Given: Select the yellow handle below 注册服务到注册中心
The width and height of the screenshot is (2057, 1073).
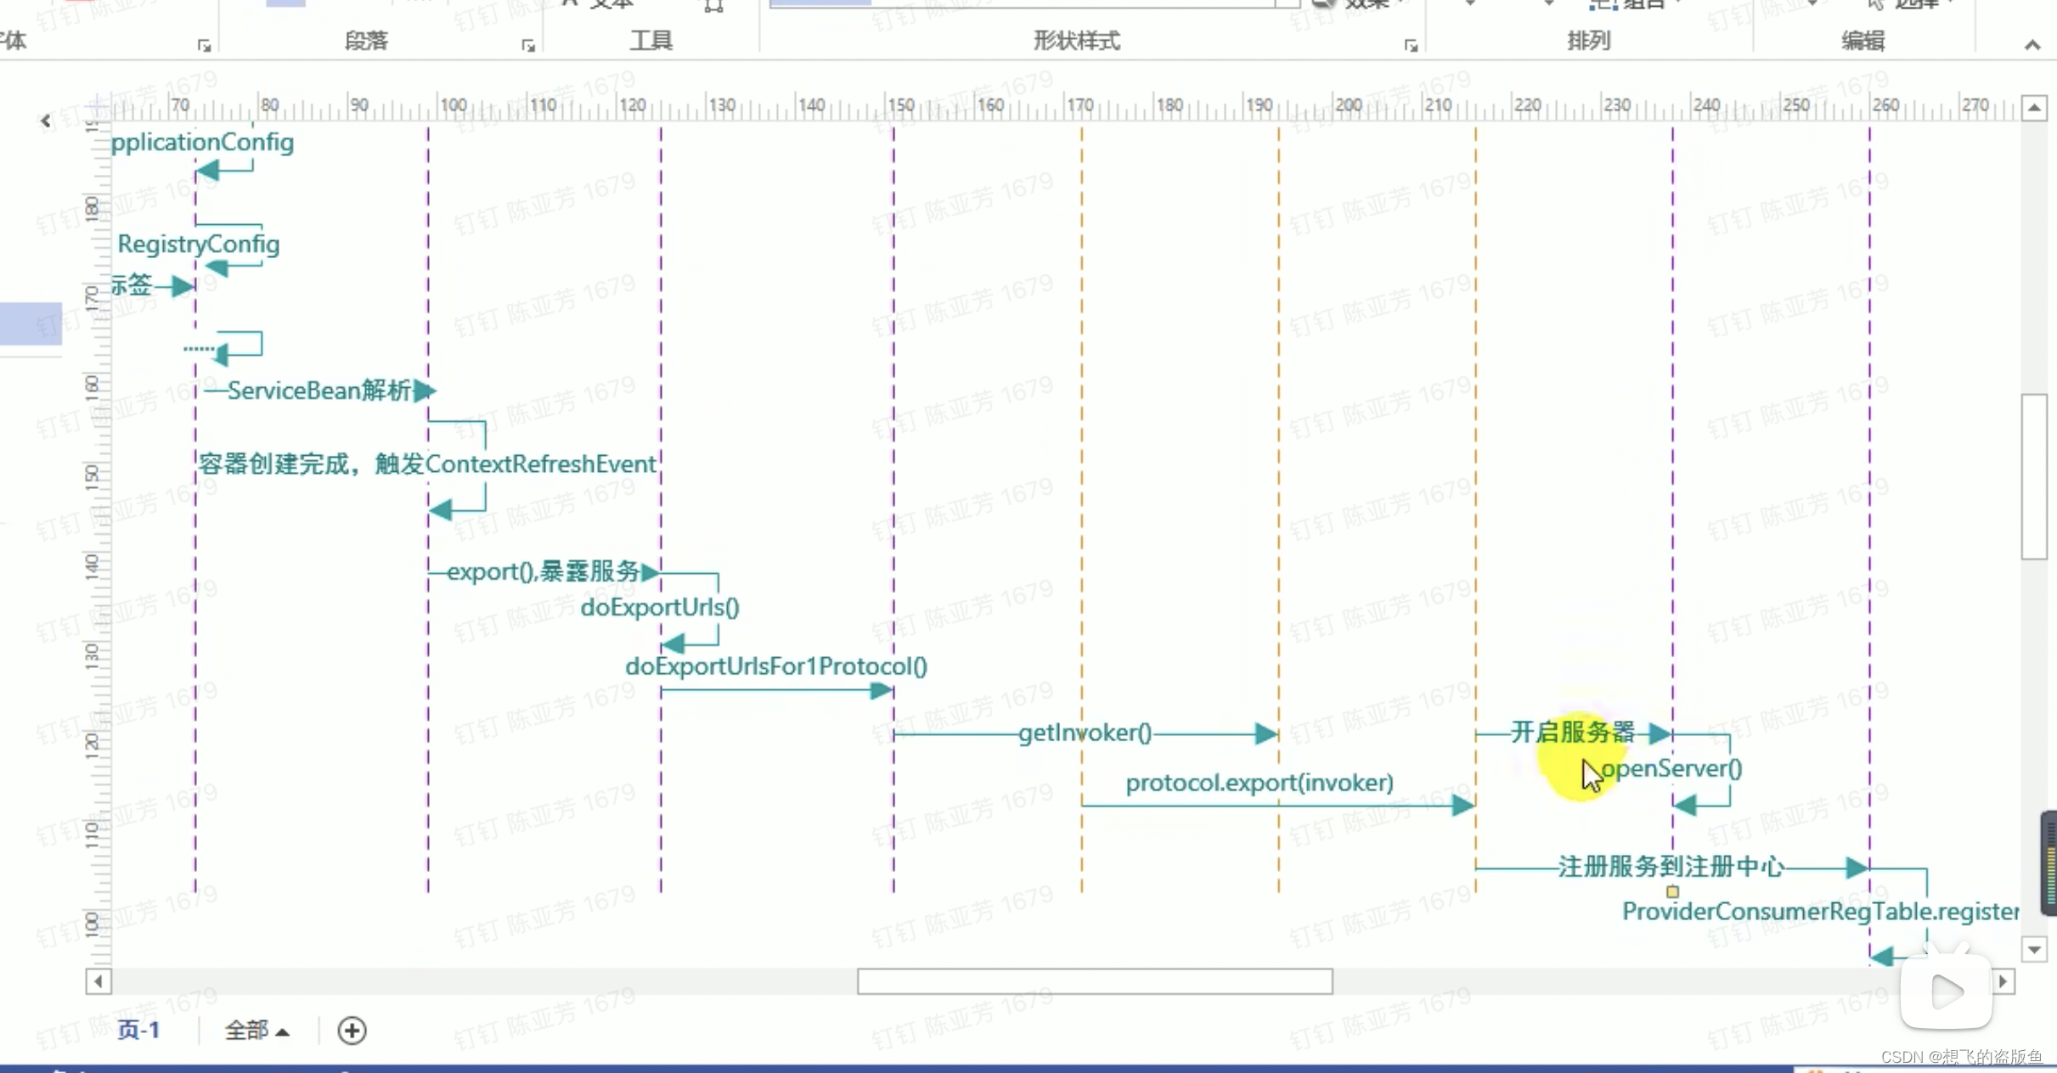Looking at the screenshot, I should point(1672,892).
